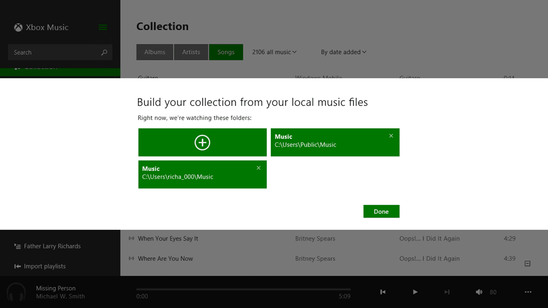Click Import playlists in the sidebar
This screenshot has width=548, height=308.
coord(44,266)
